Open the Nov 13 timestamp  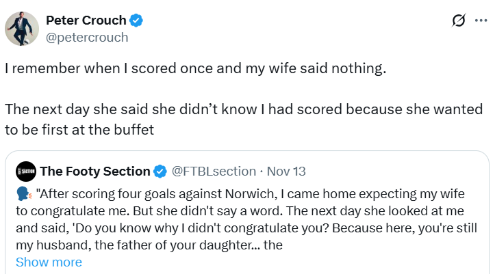pyautogui.click(x=286, y=171)
